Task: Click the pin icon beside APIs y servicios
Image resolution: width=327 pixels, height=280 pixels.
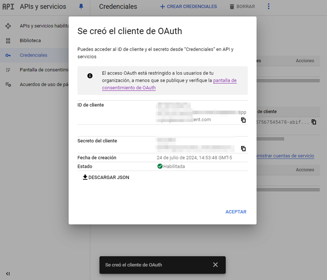Action: (x=81, y=7)
